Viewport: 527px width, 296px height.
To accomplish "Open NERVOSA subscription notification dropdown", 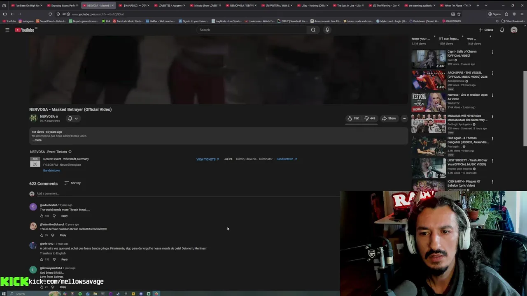I will 73,118.
